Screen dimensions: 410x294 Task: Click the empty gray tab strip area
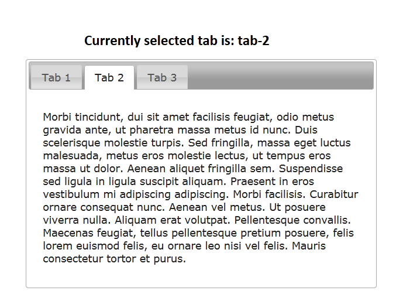click(x=281, y=76)
